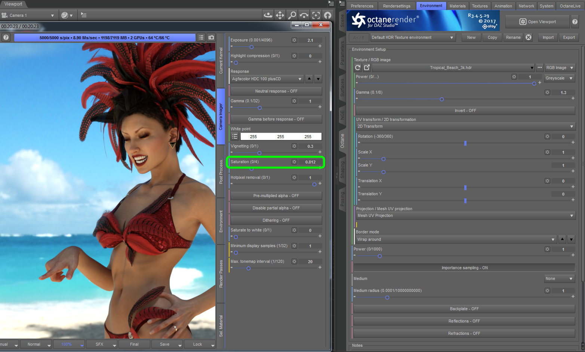This screenshot has height=352, width=585.
Task: Reload the Tropical_Beach_3k.hdr texture
Action: pyautogui.click(x=358, y=68)
